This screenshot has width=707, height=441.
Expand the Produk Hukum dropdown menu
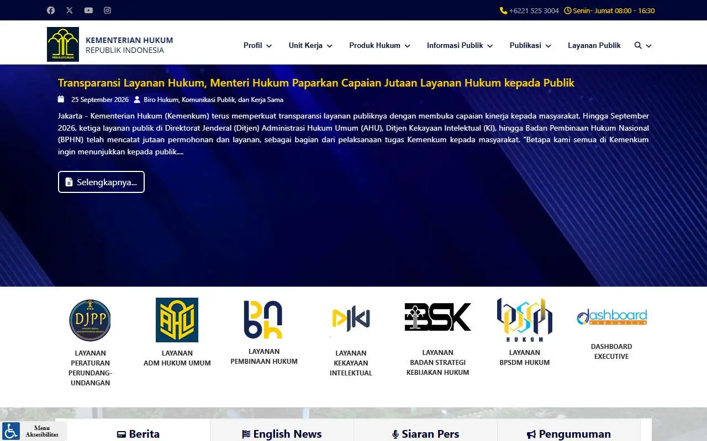(380, 46)
